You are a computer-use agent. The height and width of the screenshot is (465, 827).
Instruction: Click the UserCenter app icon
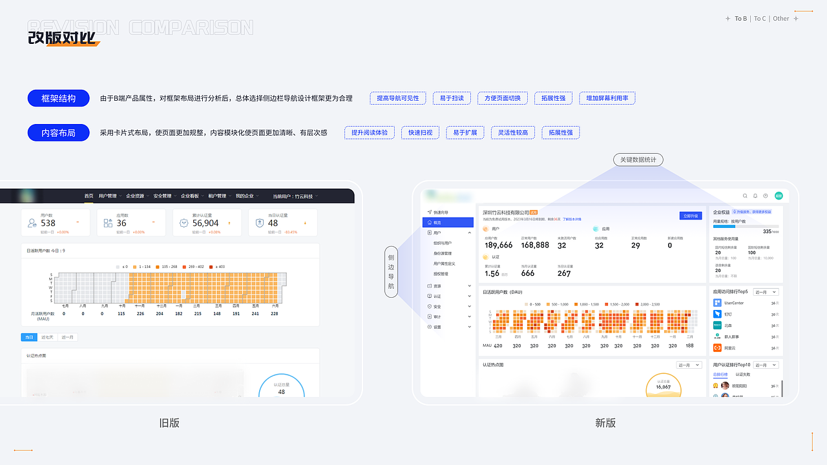717,303
